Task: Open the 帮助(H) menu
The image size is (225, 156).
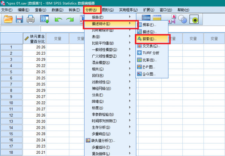Action: coord(183,10)
